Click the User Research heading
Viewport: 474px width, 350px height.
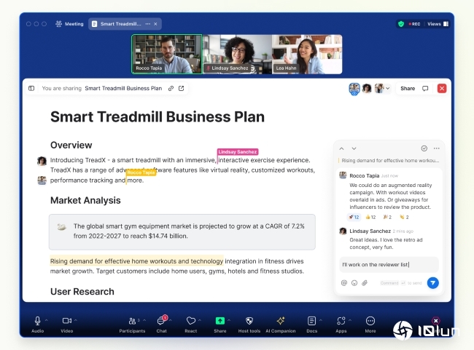coord(82,292)
